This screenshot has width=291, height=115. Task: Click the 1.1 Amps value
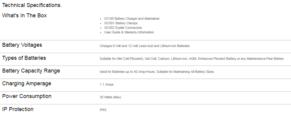pyautogui.click(x=107, y=84)
